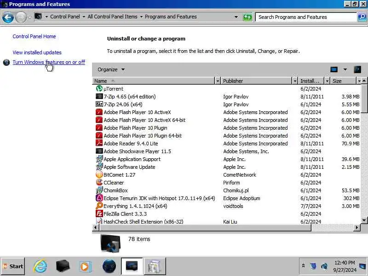368x276 pixels.
Task: Click the volume speaker tray icon
Action: pos(324,266)
